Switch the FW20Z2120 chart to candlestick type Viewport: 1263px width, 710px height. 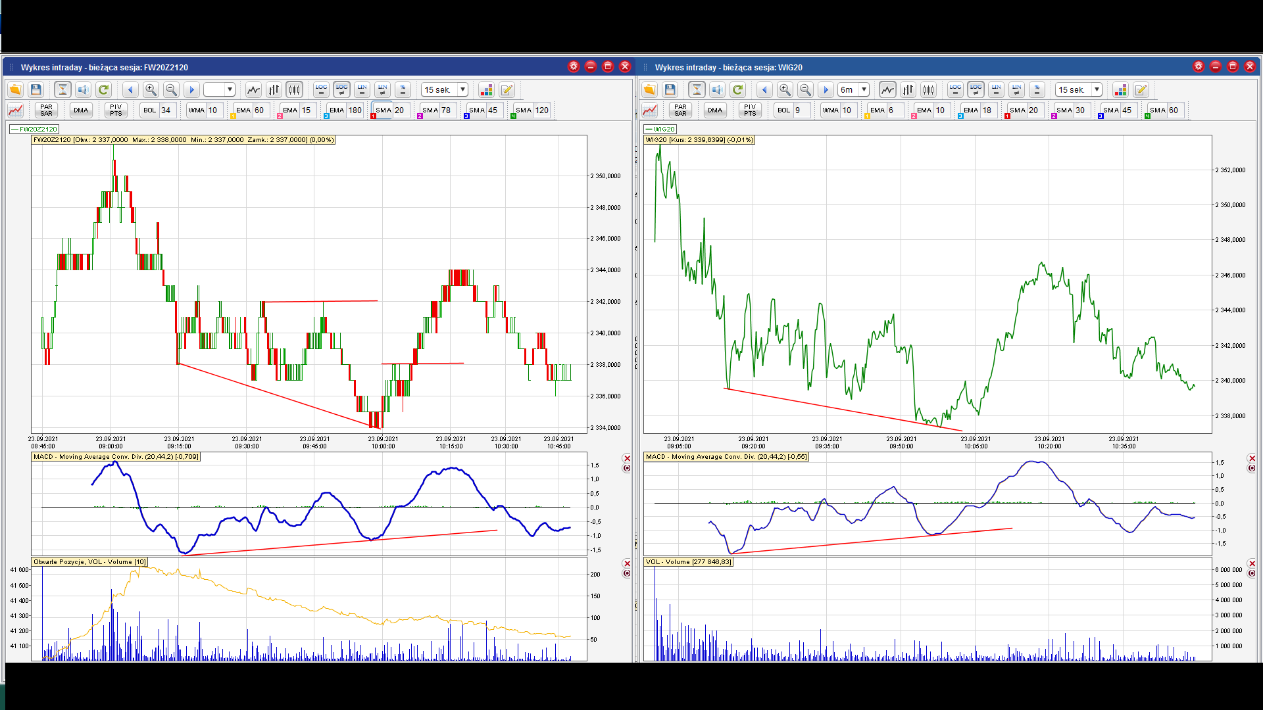pyautogui.click(x=294, y=90)
